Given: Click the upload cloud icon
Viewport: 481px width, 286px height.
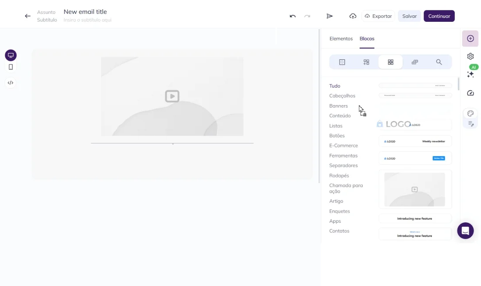Looking at the screenshot, I should (x=352, y=16).
